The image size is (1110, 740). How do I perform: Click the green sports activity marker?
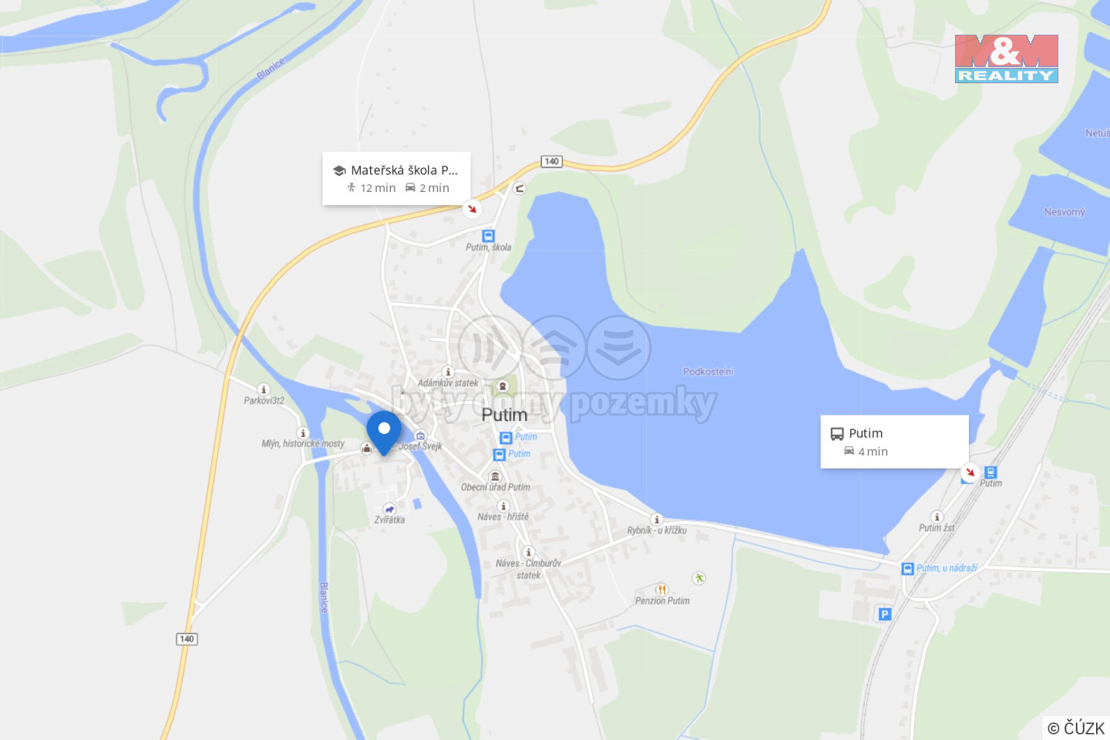click(699, 578)
